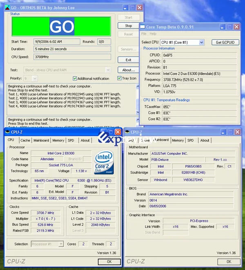Click the Start Time field in ORTHOS
This screenshot has width=245, height=270.
[57, 42]
